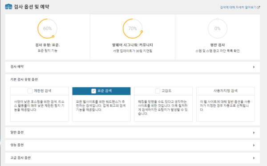Viewport: 267px width, 166px height.
Task: Click '서명 업데이트가 30일 지연됨' subtitle text
Action: pyautogui.click(x=133, y=51)
